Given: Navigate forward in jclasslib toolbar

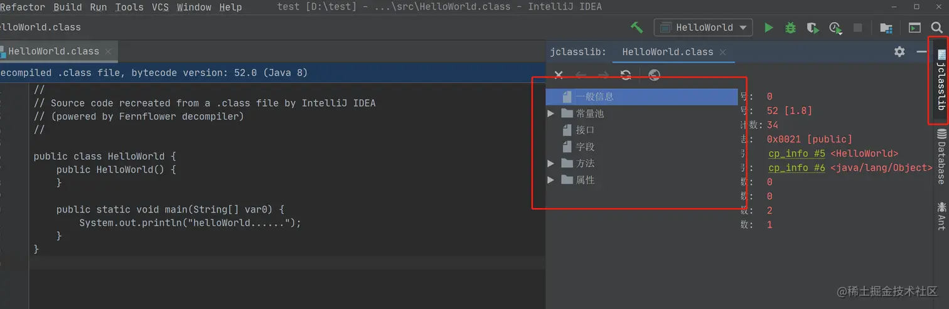Looking at the screenshot, I should coord(603,75).
